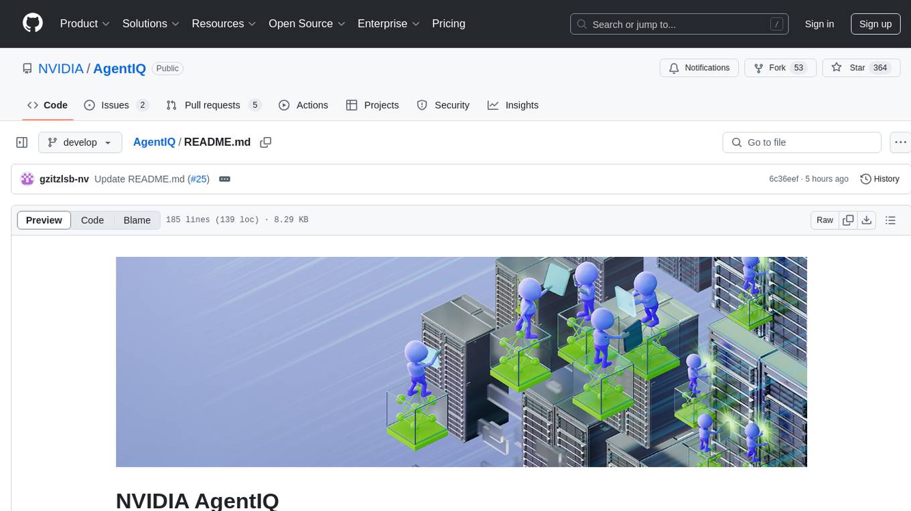Viewport: 911px width, 511px height.
Task: Select the Preview view
Action: coord(44,220)
